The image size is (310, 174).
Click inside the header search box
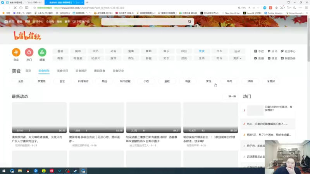point(144,22)
